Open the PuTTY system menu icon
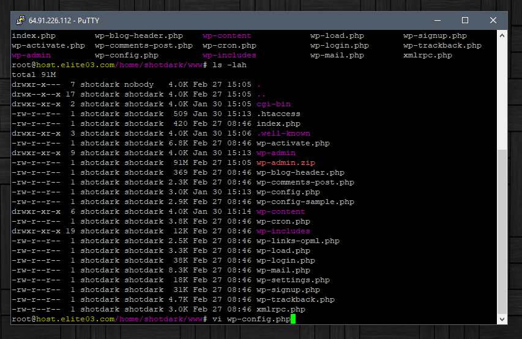The width and height of the screenshot is (522, 339). [21, 20]
